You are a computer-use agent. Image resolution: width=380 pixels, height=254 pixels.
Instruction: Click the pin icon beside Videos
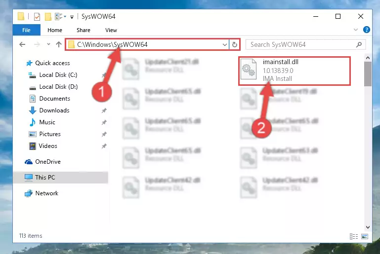[104, 146]
